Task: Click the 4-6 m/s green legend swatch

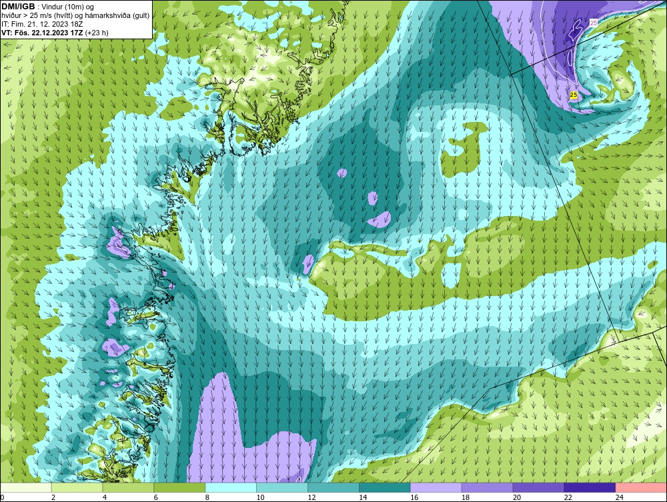Action: (129, 487)
